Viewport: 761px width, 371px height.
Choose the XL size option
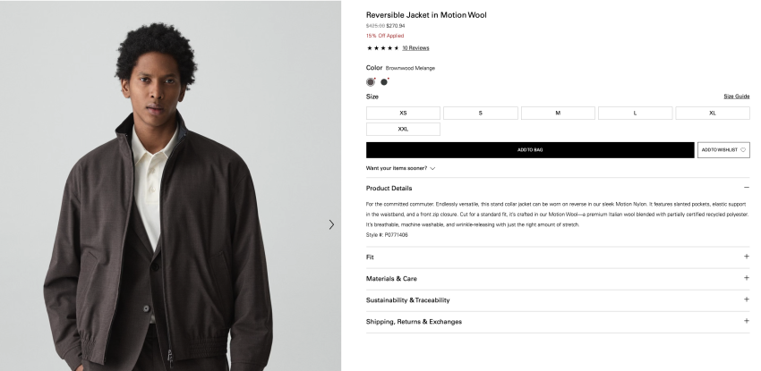pyautogui.click(x=713, y=114)
